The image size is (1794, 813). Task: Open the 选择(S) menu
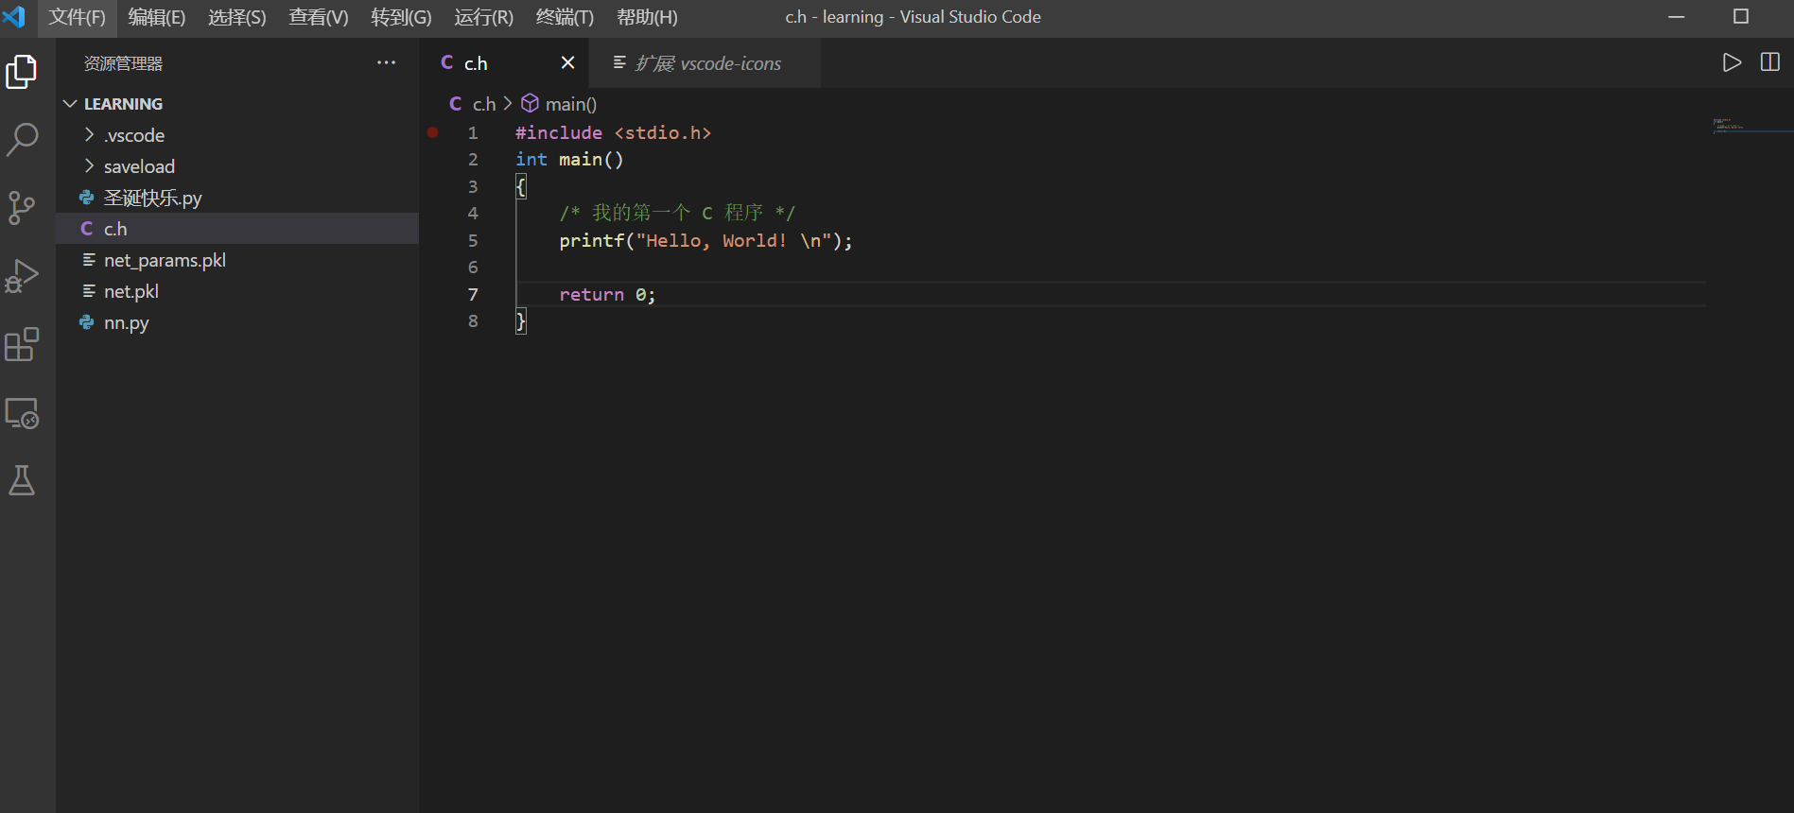pos(237,17)
